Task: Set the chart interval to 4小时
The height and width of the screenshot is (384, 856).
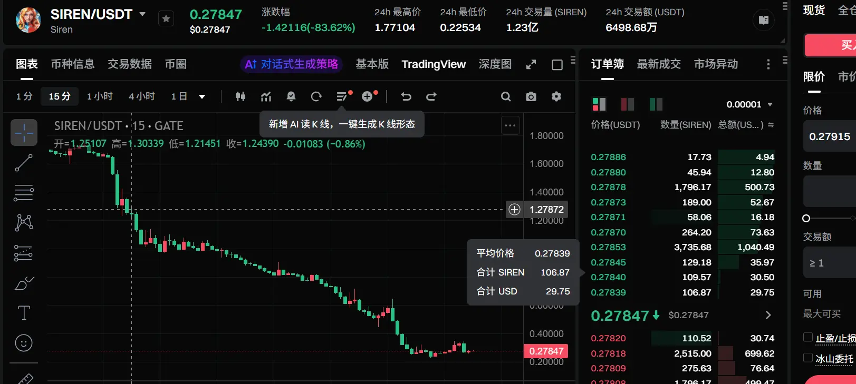Action: tap(142, 96)
